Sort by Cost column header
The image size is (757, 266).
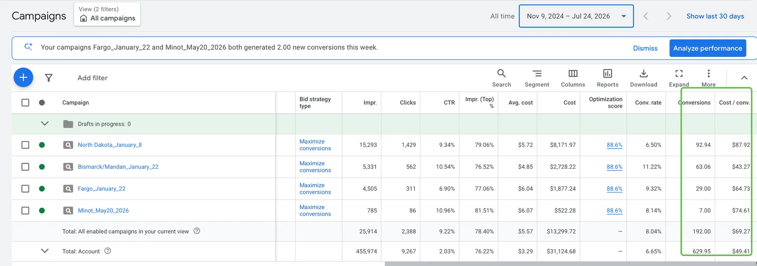pyautogui.click(x=570, y=103)
